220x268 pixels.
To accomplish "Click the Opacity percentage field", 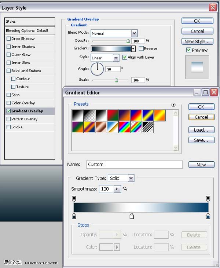I will click(x=138, y=41).
